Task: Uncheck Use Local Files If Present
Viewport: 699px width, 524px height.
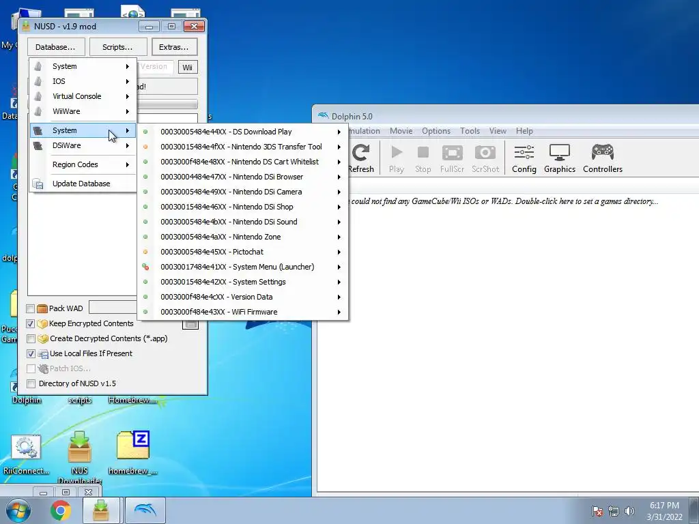Action: (x=31, y=354)
